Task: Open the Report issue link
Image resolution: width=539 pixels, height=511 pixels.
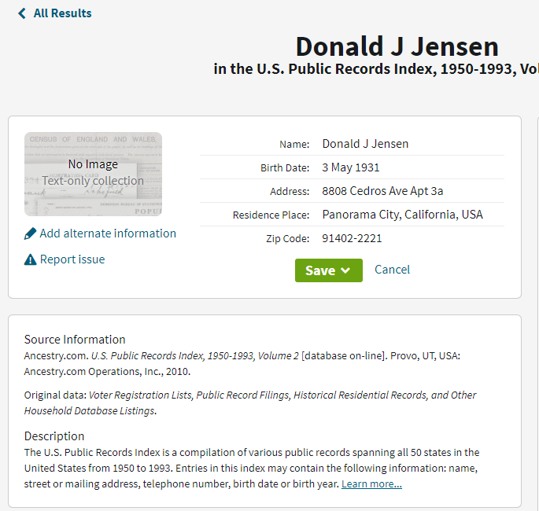Action: click(72, 259)
